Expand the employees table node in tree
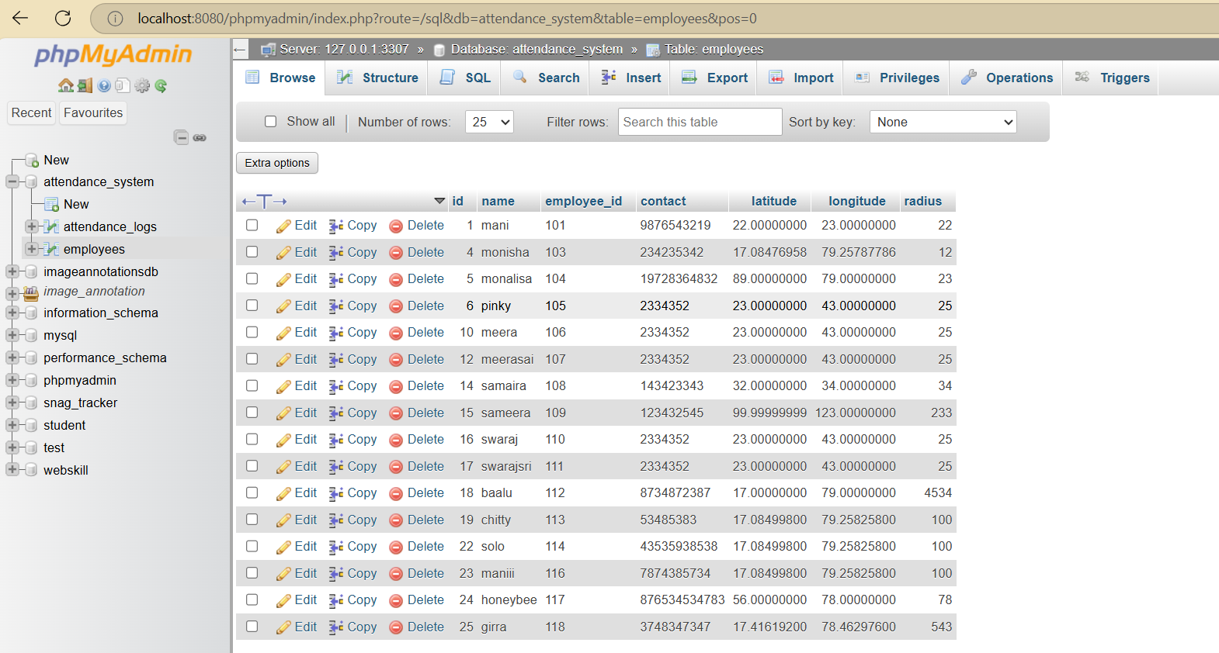This screenshot has height=653, width=1219. pyautogui.click(x=31, y=249)
